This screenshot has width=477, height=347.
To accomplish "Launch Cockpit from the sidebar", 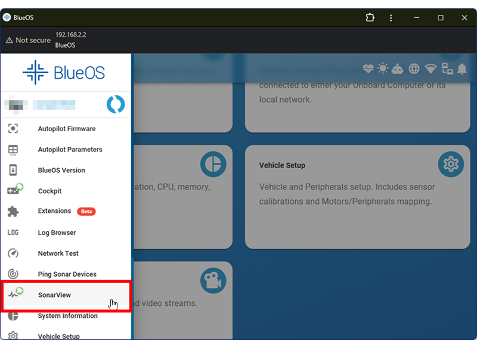I will click(x=66, y=191).
